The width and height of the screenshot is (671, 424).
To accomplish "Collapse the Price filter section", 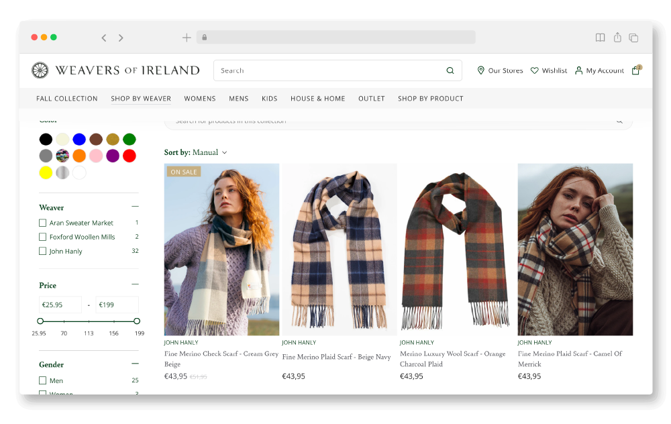I will click(136, 284).
